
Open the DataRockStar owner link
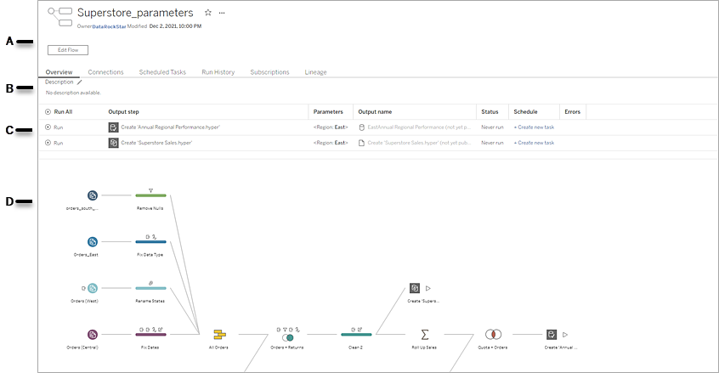click(x=108, y=26)
